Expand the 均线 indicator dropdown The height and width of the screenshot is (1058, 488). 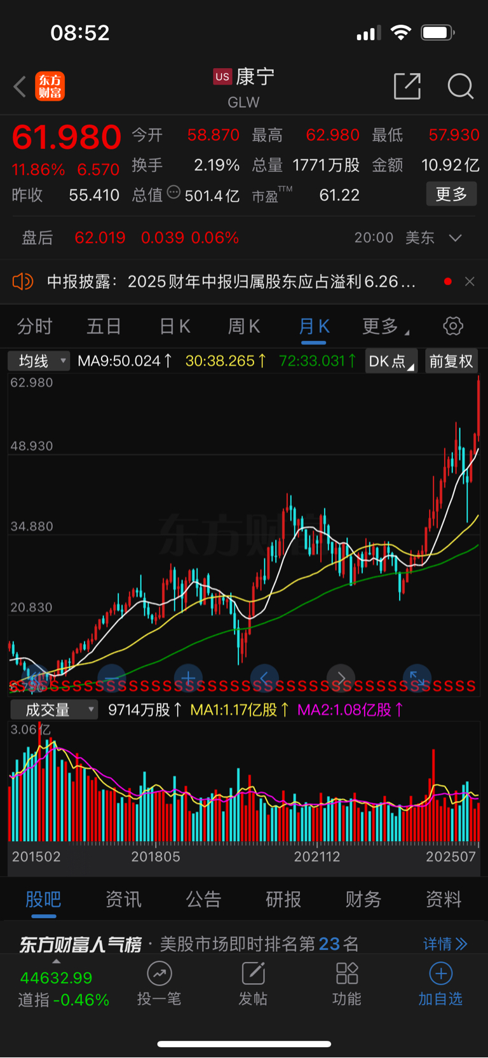(39, 361)
